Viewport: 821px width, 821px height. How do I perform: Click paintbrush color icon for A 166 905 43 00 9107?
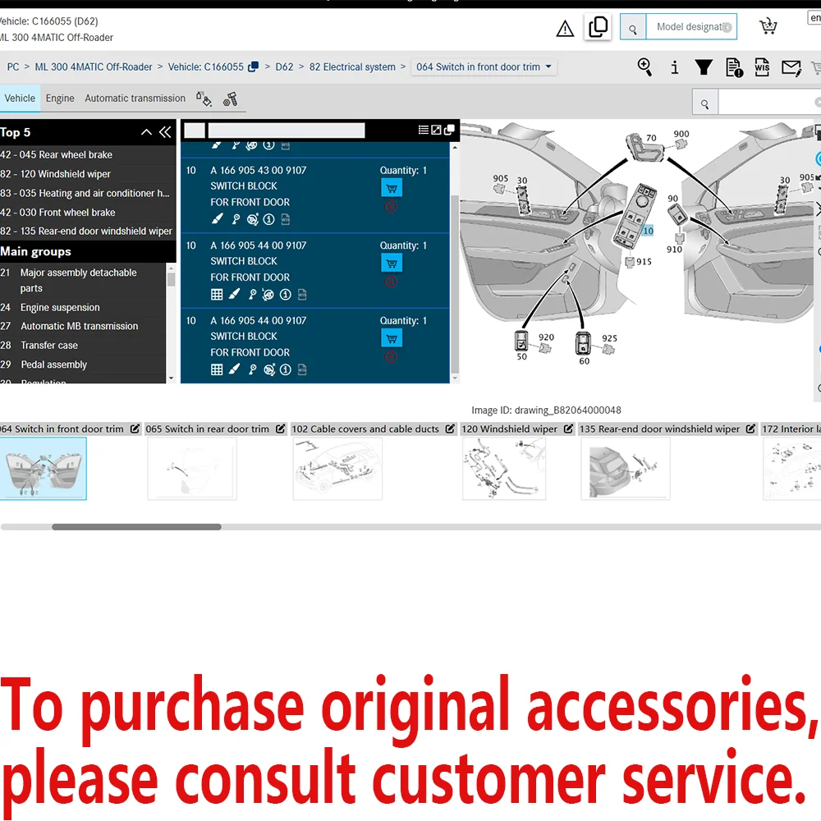click(x=218, y=219)
